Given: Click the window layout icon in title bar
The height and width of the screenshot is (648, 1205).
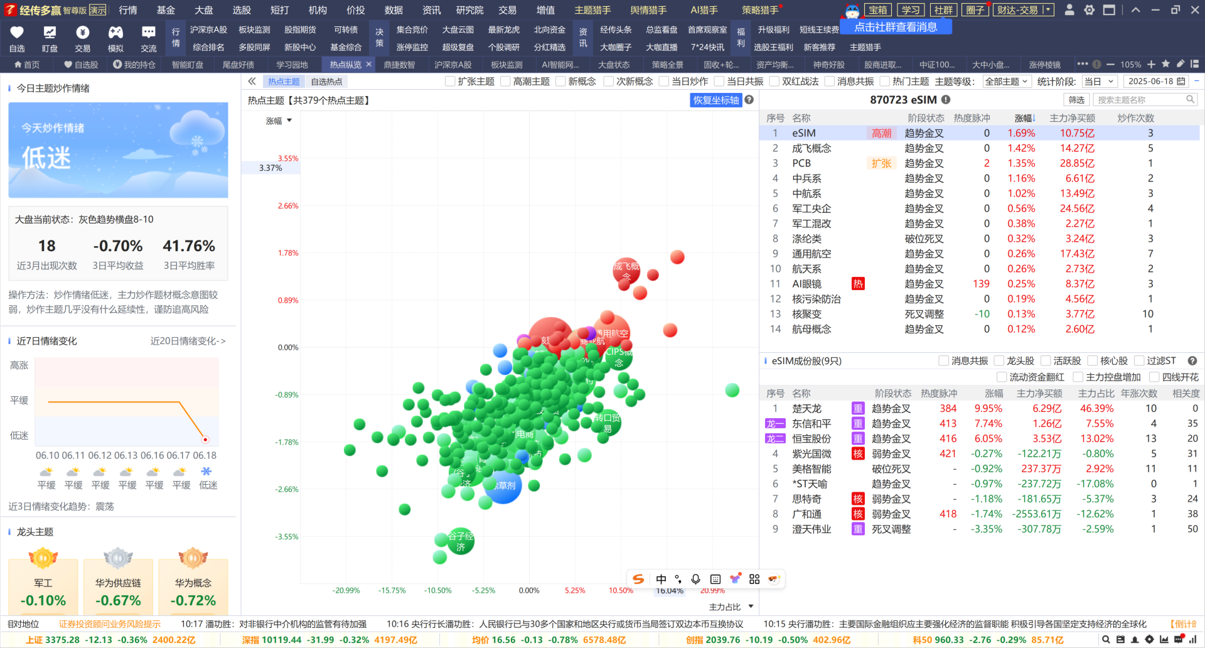Looking at the screenshot, I should coord(1110,10).
